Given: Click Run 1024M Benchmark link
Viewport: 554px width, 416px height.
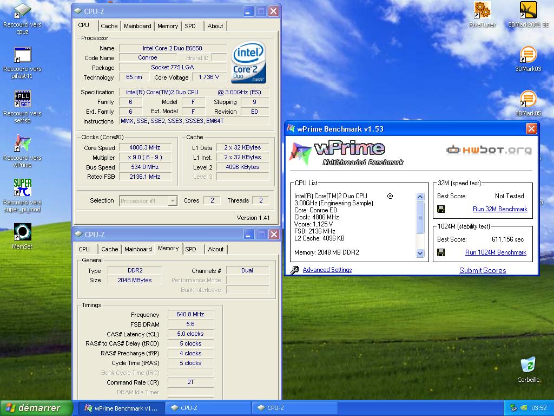Looking at the screenshot, I should click(x=496, y=252).
